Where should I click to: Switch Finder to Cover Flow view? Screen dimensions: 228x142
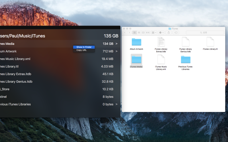(148, 33)
